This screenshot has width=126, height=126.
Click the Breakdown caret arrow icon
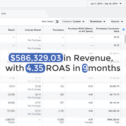pyautogui.click(x=104, y=22)
